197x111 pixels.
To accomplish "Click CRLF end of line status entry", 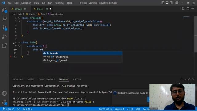I will (x=138, y=109).
